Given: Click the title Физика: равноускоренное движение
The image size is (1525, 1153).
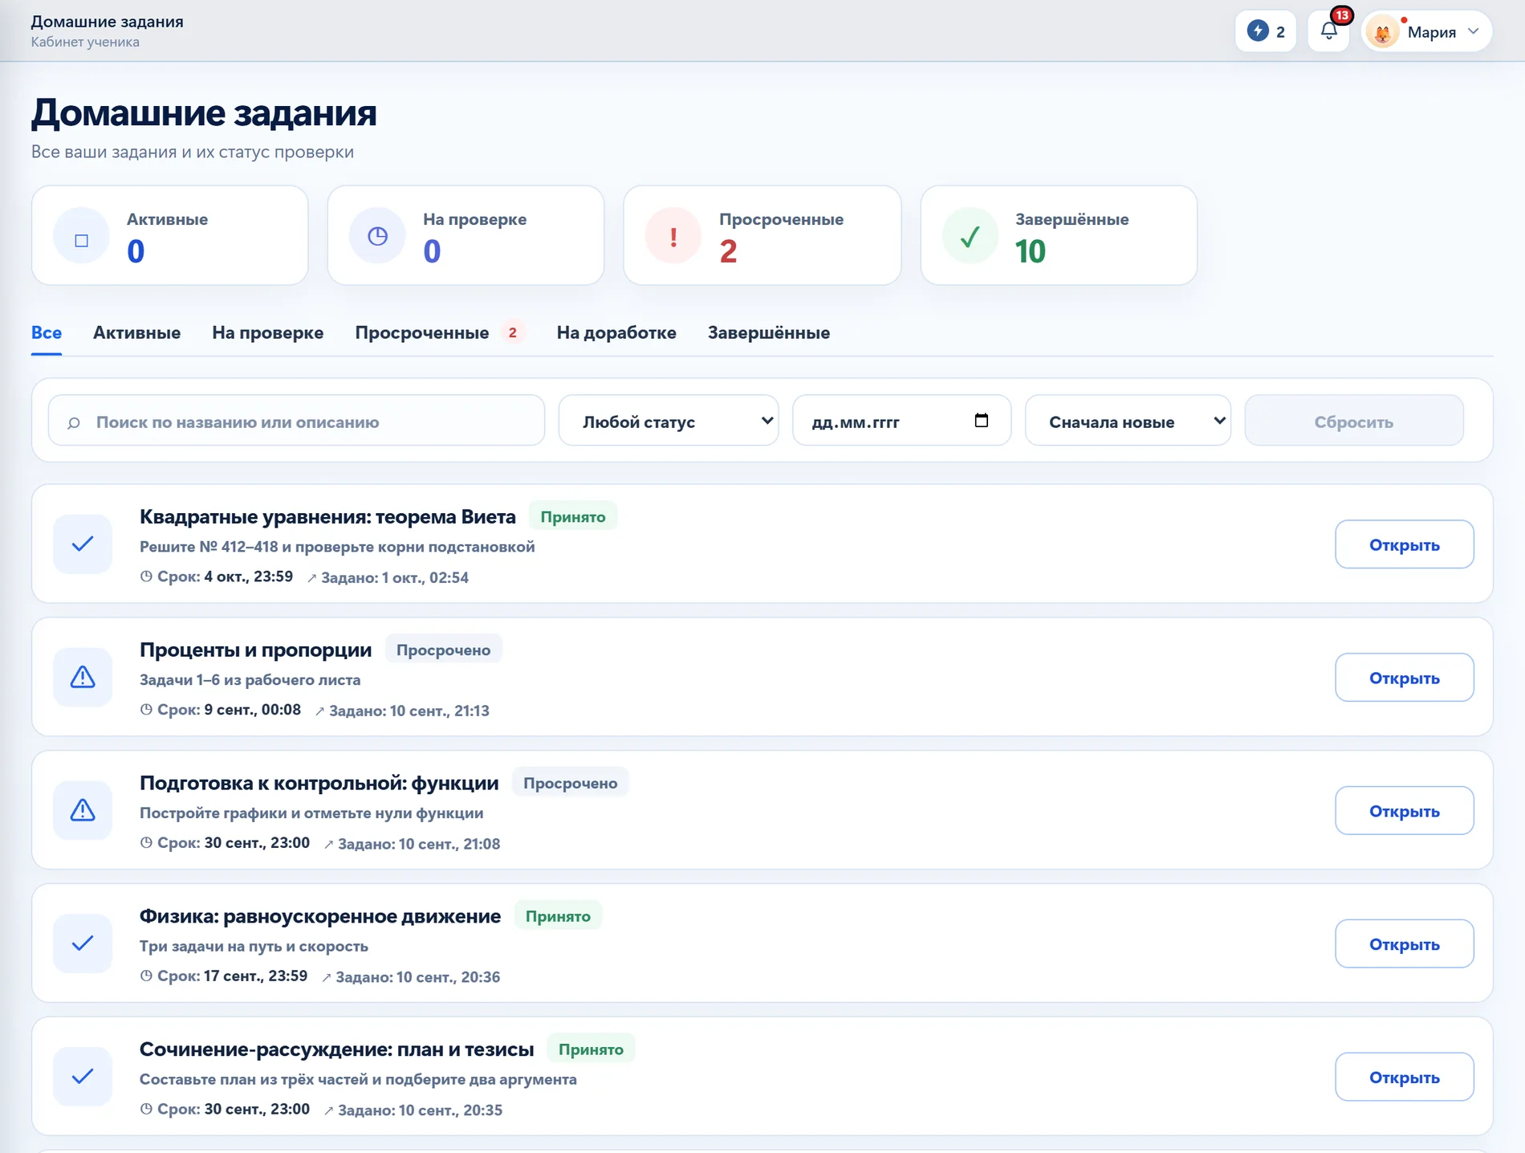Looking at the screenshot, I should pyautogui.click(x=320, y=916).
